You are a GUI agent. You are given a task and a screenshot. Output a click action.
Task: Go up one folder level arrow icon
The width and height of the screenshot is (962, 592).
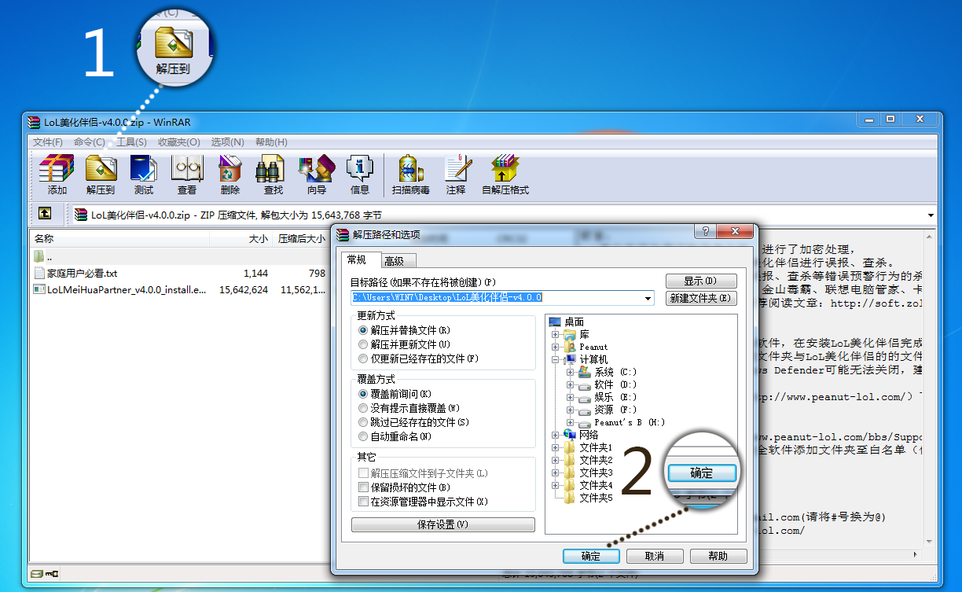point(46,213)
